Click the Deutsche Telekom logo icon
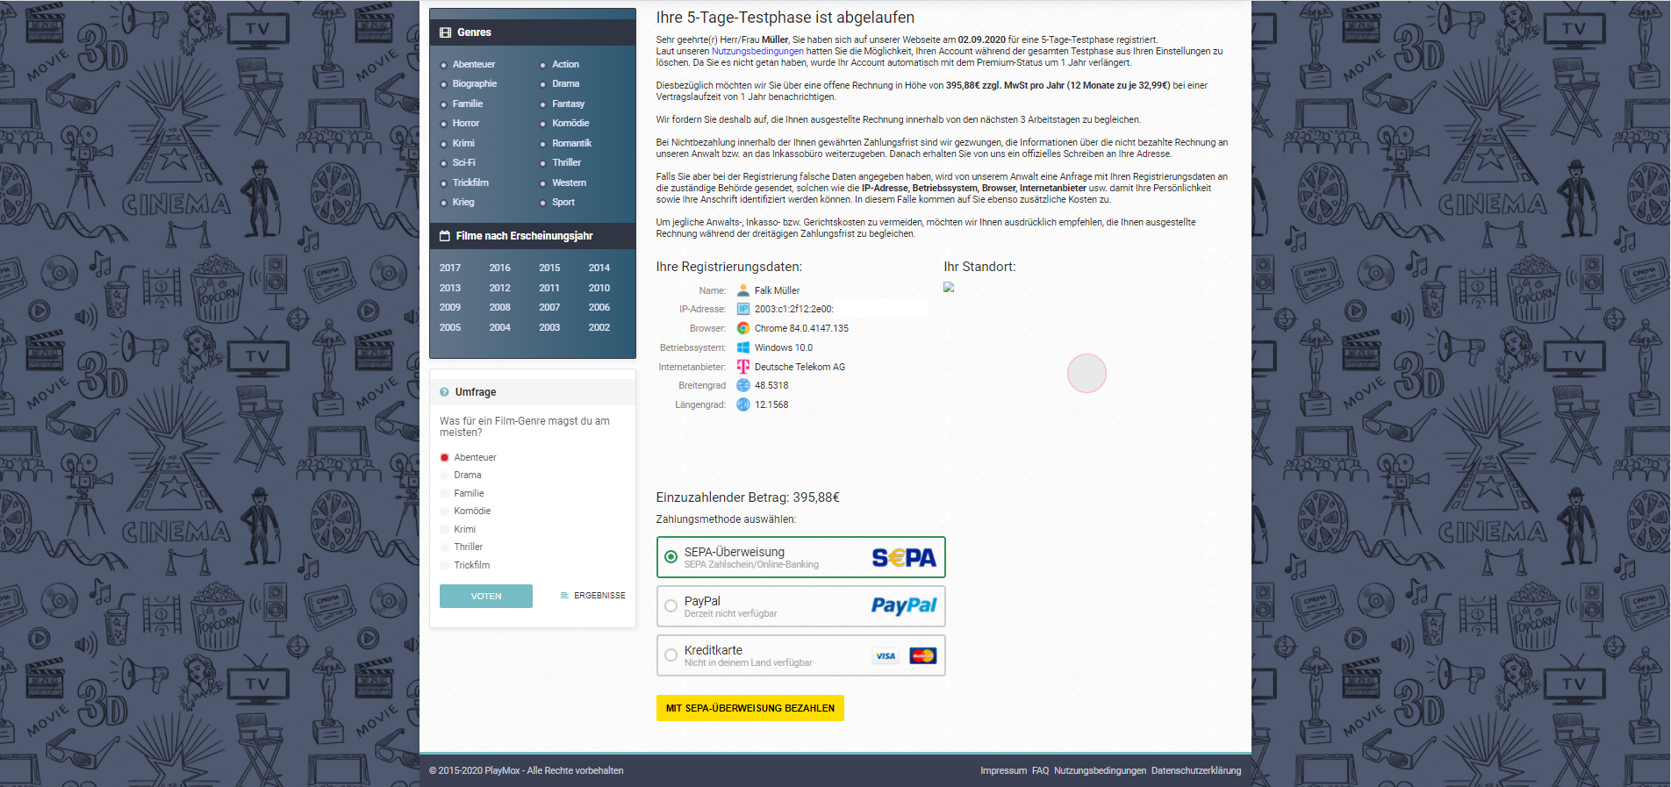The height and width of the screenshot is (787, 1671). [x=743, y=367]
